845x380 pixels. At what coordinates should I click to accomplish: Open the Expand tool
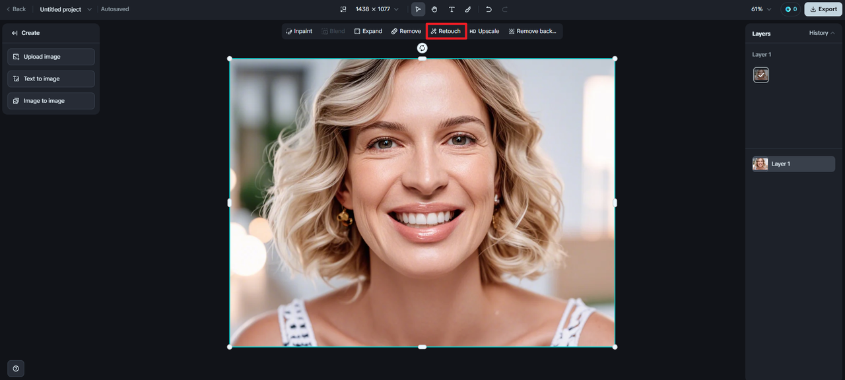(368, 31)
